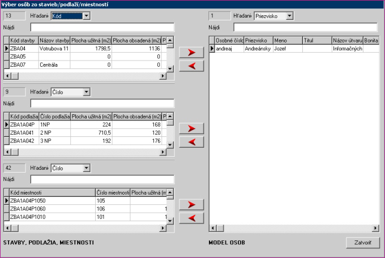The height and width of the screenshot is (258, 385).
Task: Click left arrow button beside floors table
Action: pos(191,142)
